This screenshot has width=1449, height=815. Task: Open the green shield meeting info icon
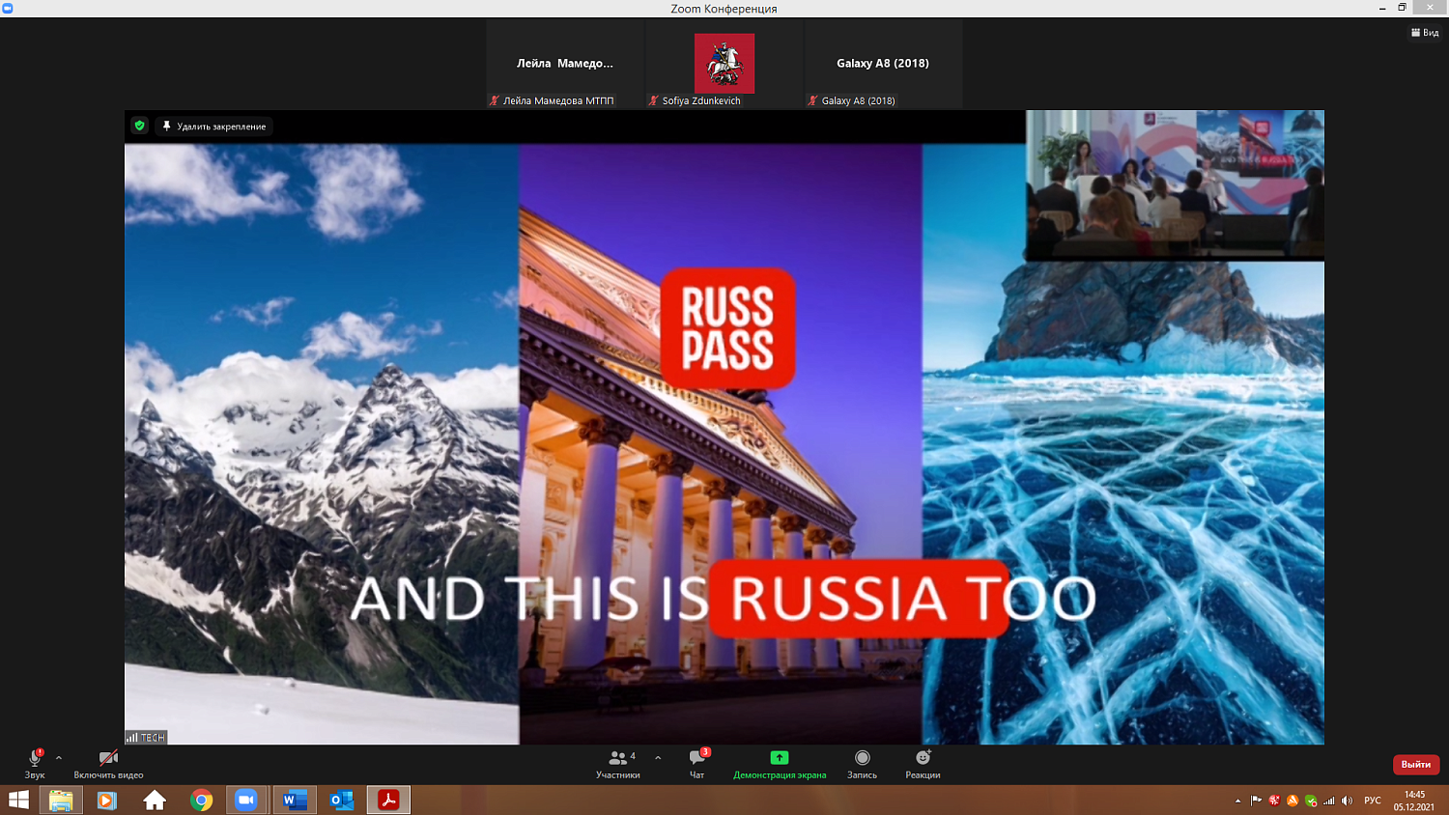pyautogui.click(x=140, y=126)
